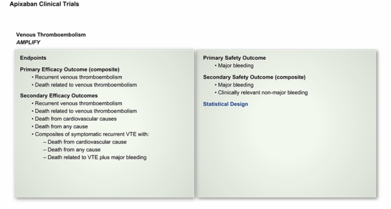The height and width of the screenshot is (209, 391).
Task: Select Death related to venous thromboembolism under Secondary Efficacy
Action: (86, 111)
